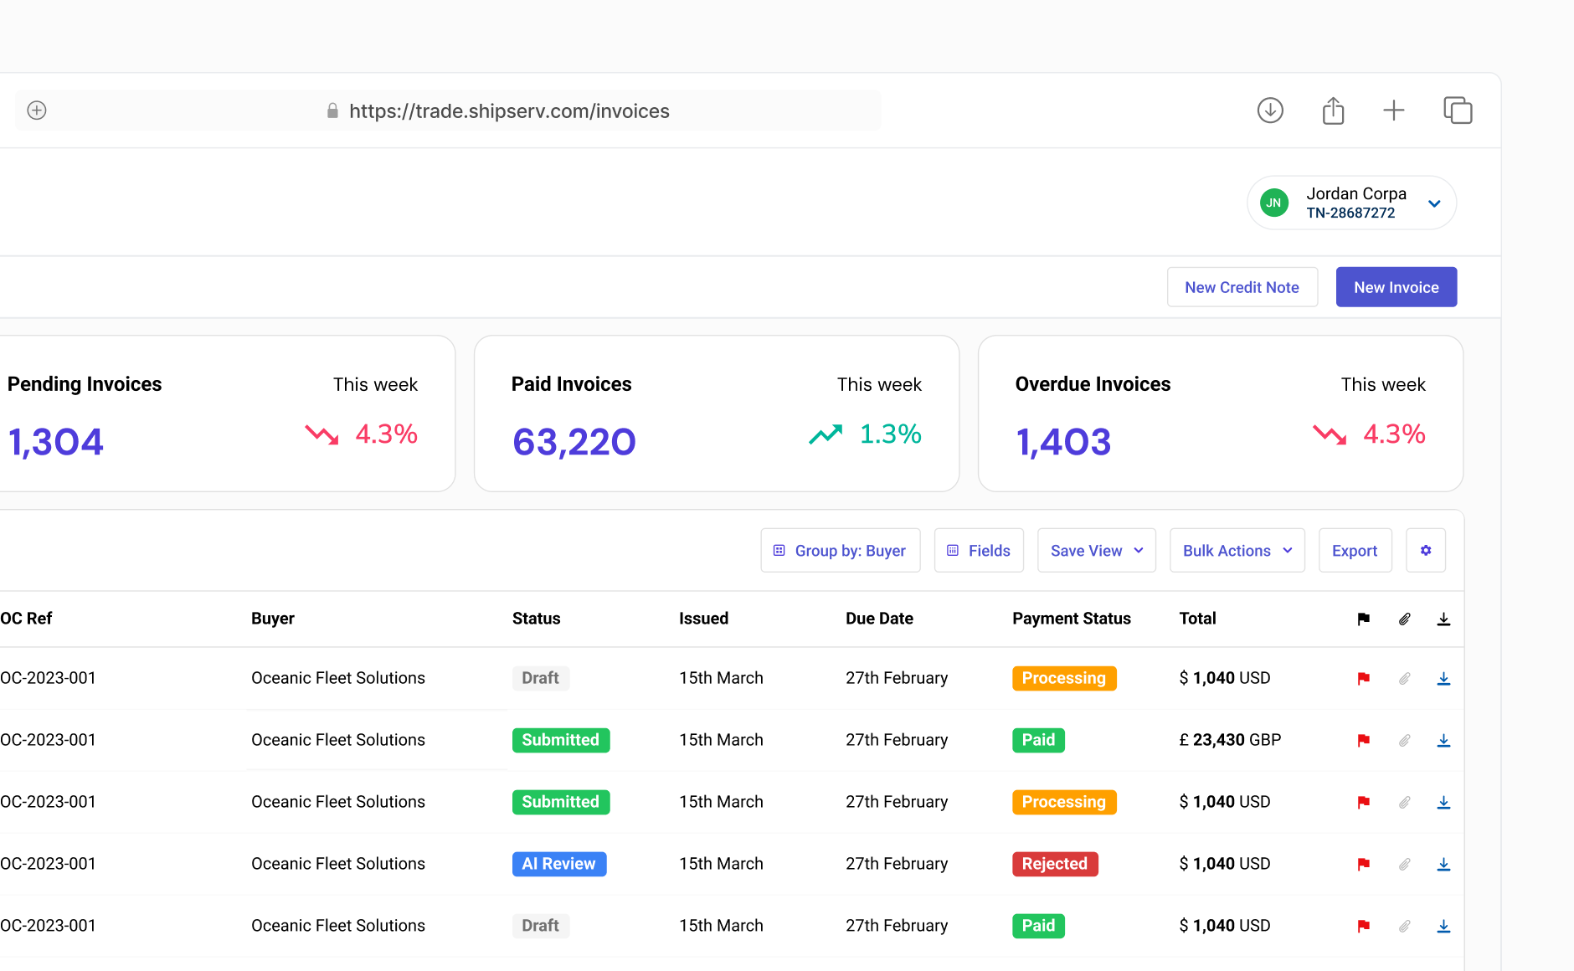This screenshot has height=971, width=1574.
Task: Sort by the Buyer column header
Action: coord(273,619)
